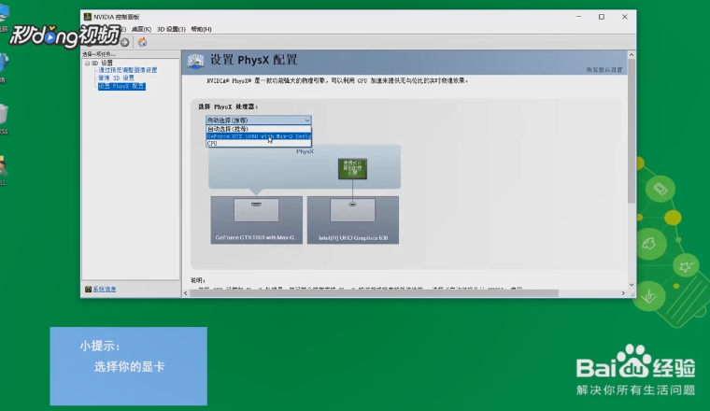Image resolution: width=710 pixels, height=411 pixels.
Task: Choose GeForce GTX 1060 with Max-Q option
Action: (x=258, y=136)
